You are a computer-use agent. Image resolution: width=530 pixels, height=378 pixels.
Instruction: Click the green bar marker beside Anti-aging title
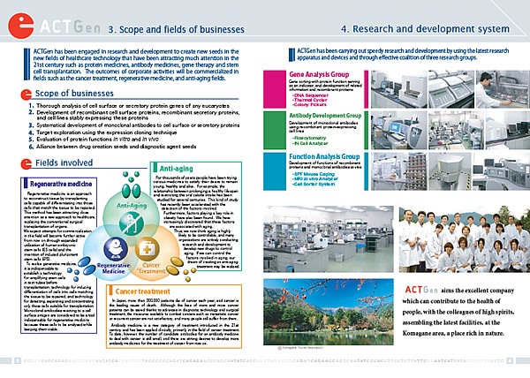click(155, 167)
